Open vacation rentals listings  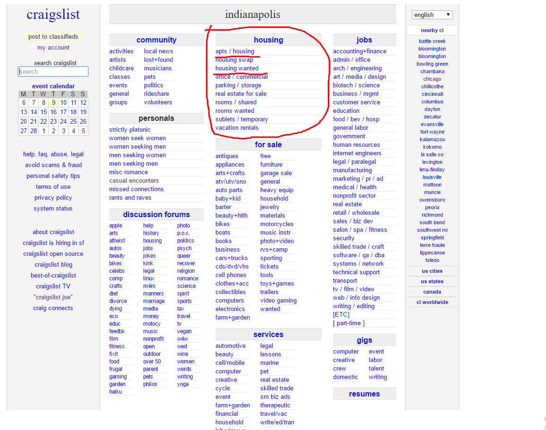[237, 127]
